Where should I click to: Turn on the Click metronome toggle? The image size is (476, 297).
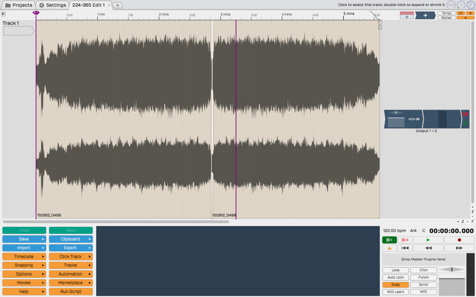point(423,270)
